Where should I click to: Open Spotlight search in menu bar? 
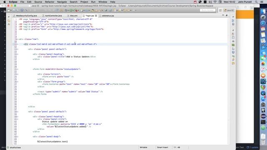[256, 2]
